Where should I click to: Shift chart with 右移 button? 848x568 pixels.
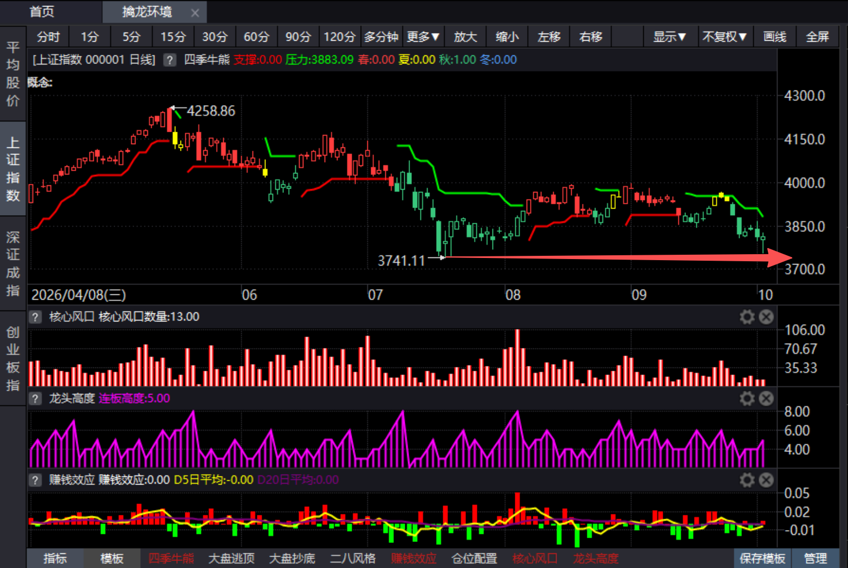pyautogui.click(x=591, y=37)
